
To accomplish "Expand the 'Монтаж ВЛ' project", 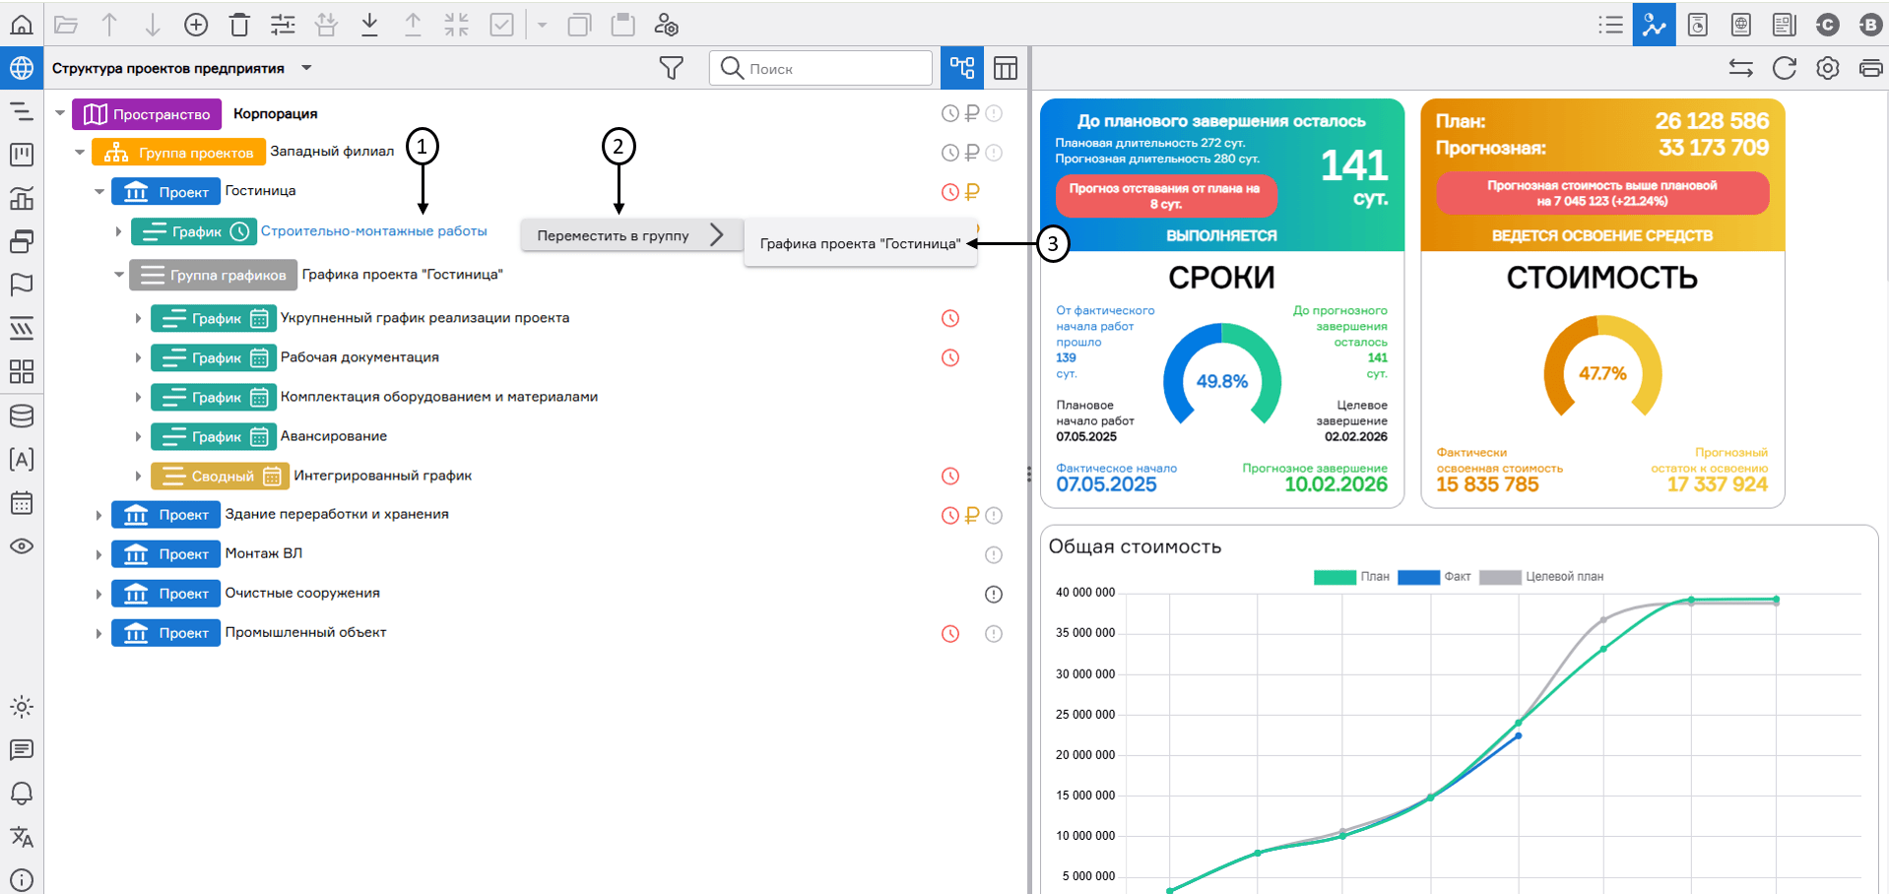I will 98,554.
